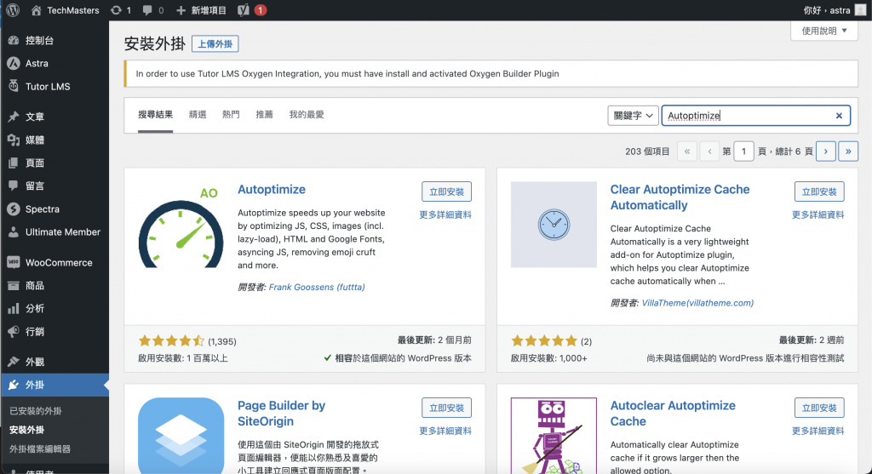Click the 商品 products icon

[14, 286]
